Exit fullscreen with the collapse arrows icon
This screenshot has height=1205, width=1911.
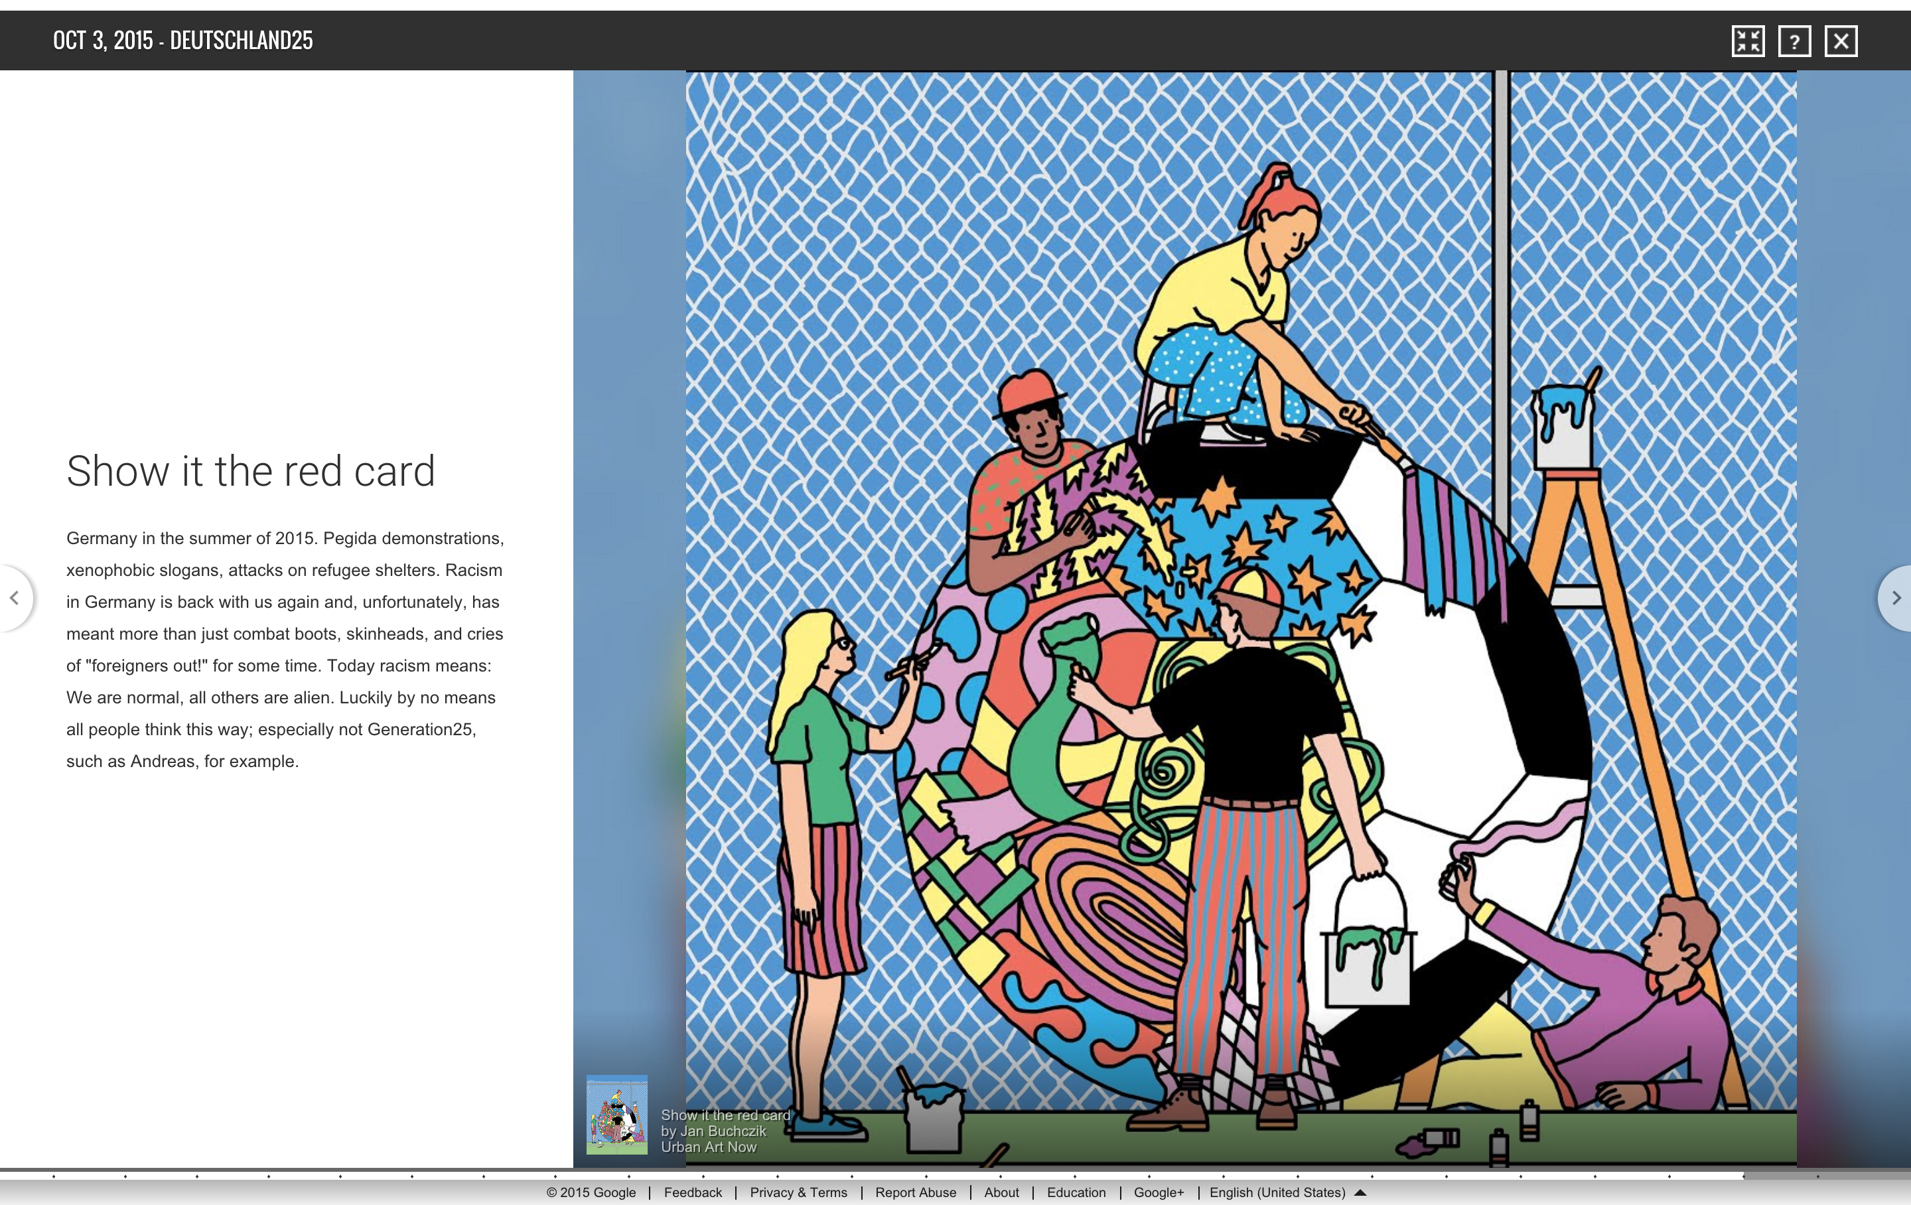1748,41
